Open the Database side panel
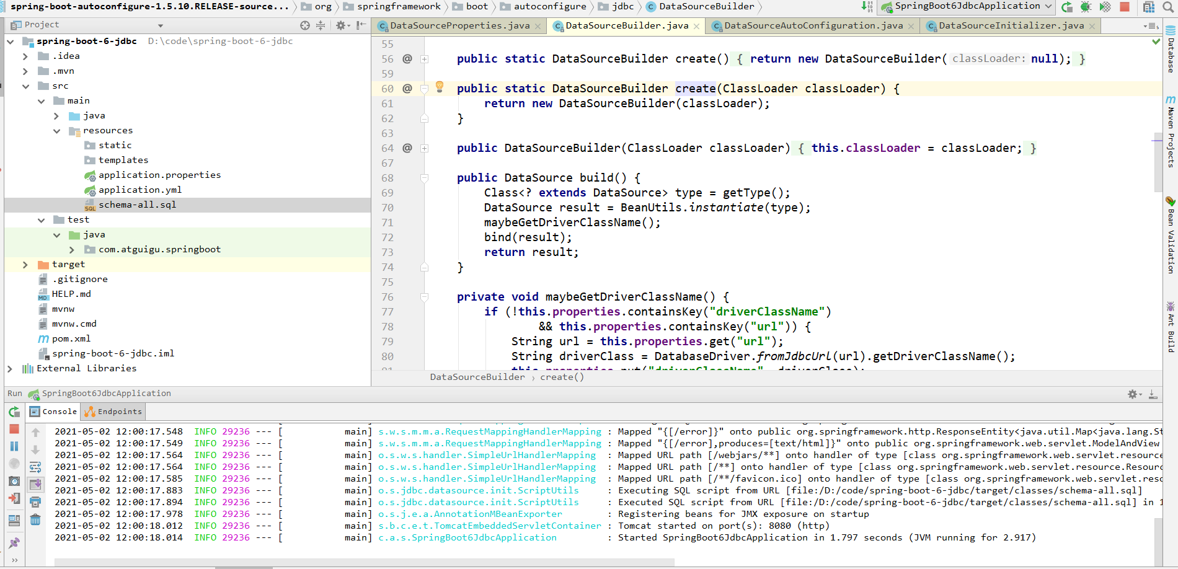The image size is (1178, 569). pyautogui.click(x=1171, y=50)
